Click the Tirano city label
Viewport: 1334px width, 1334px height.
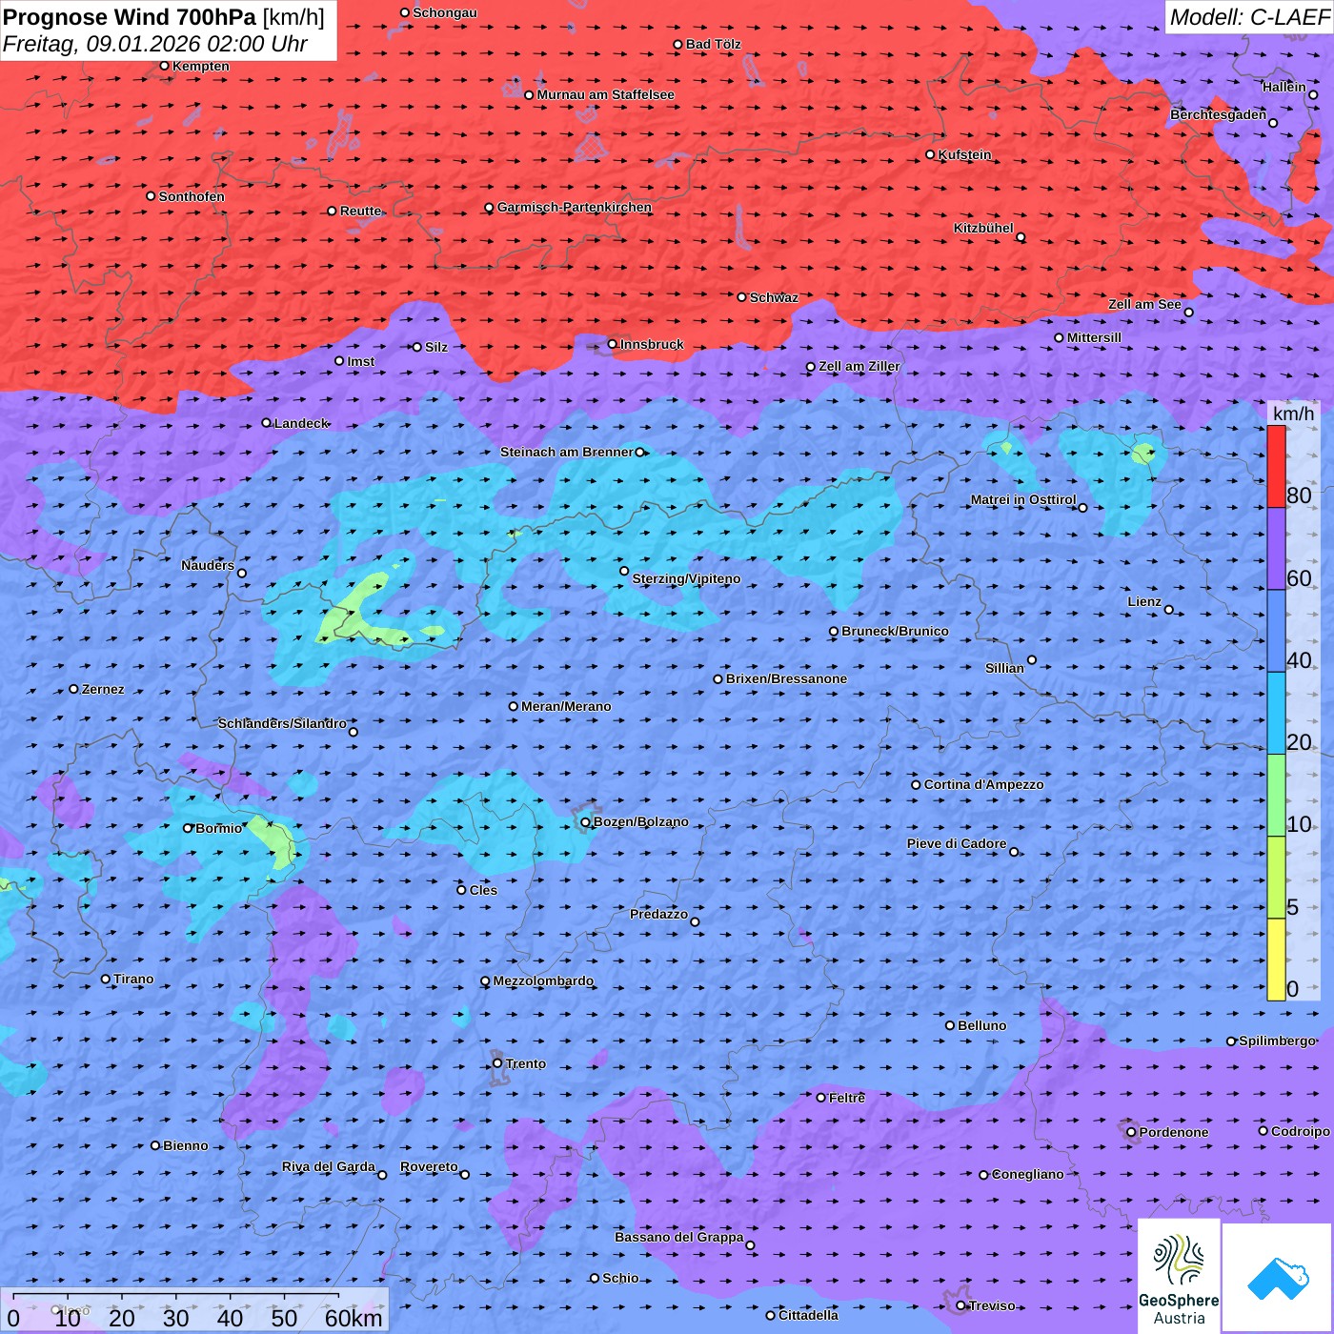point(132,979)
